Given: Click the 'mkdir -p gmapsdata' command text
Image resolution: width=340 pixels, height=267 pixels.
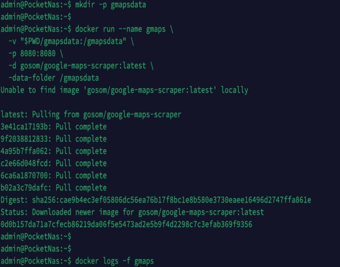Looking at the screenshot, I should (x=111, y=5).
